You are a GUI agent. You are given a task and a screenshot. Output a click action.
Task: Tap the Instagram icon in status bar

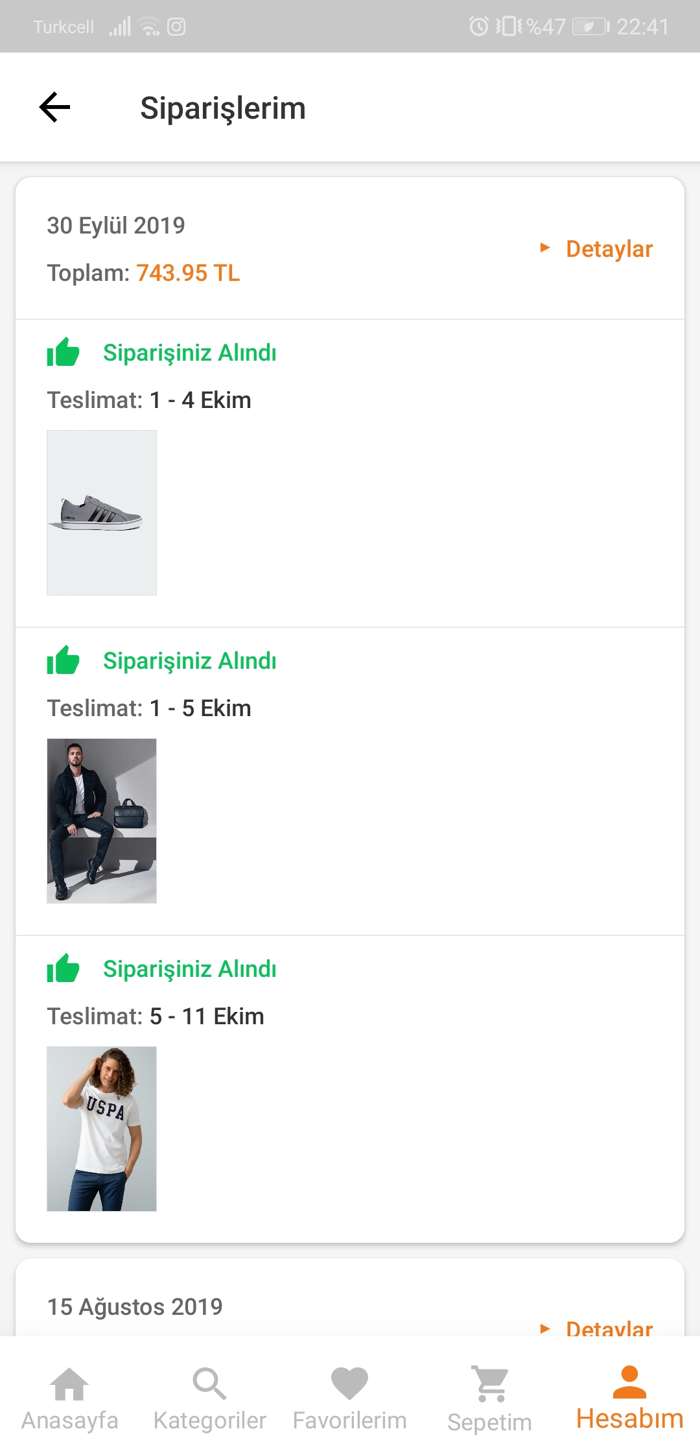tap(176, 27)
